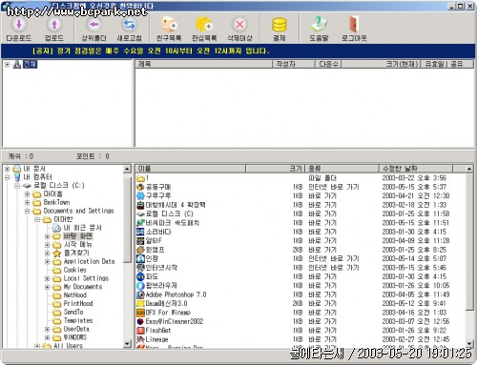This screenshot has height=365, width=477.
Task: Sort by the 제목 column header
Action: click(204, 64)
